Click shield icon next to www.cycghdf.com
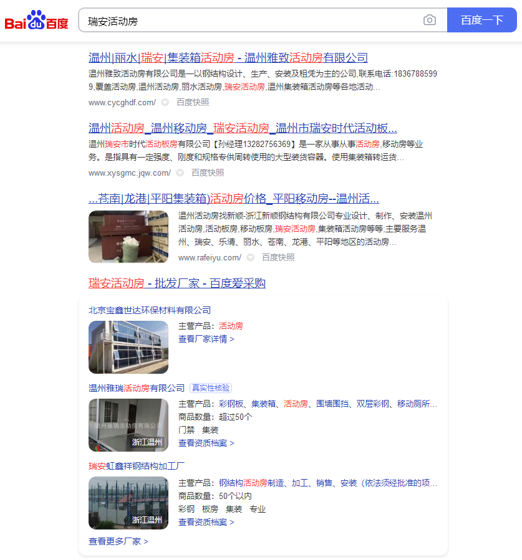 point(165,102)
